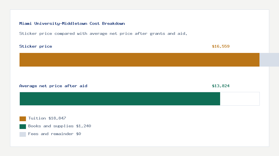This screenshot has width=279, height=156.
Task: Click the grey Fees and remainder swatch
Action: [x=23, y=134]
